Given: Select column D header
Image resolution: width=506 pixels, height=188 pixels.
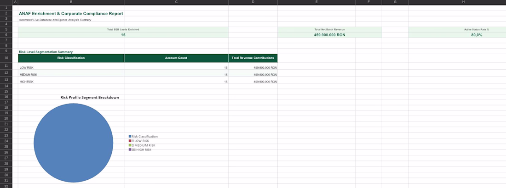Looking at the screenshot, I should click(x=253, y=2).
